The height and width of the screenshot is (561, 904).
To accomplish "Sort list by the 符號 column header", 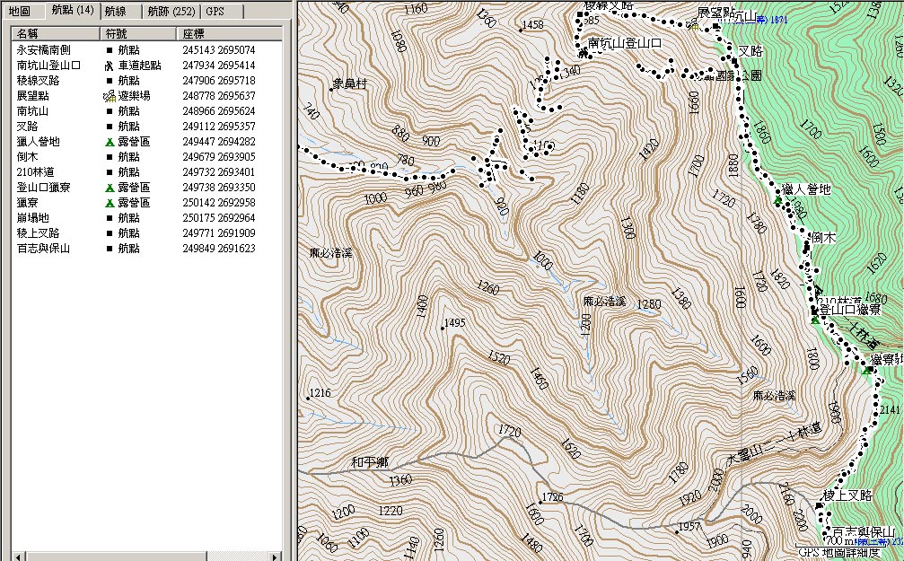I will click(137, 33).
